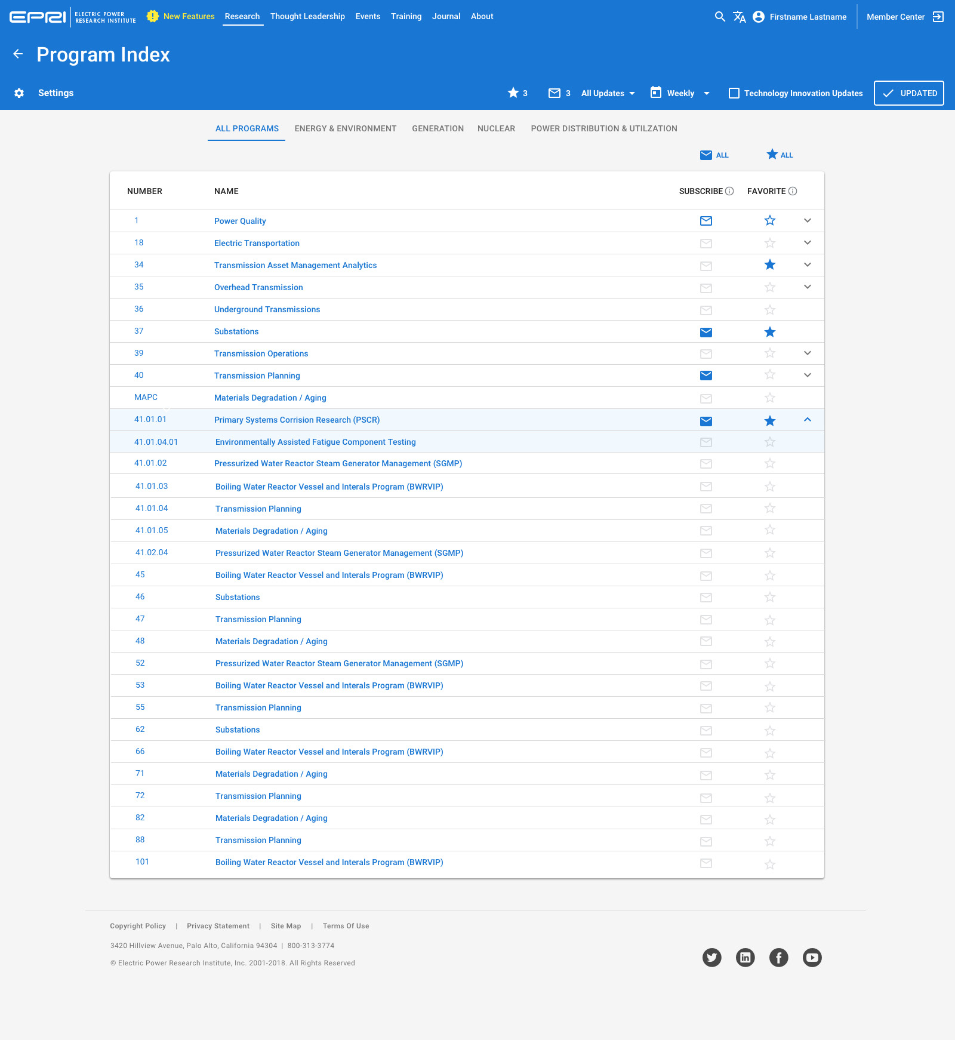The height and width of the screenshot is (1040, 955).
Task: Toggle favorite star for Power Quality
Action: (x=770, y=220)
